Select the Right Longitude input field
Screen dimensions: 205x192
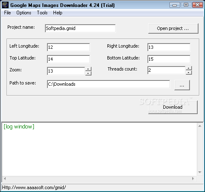tap(169, 47)
